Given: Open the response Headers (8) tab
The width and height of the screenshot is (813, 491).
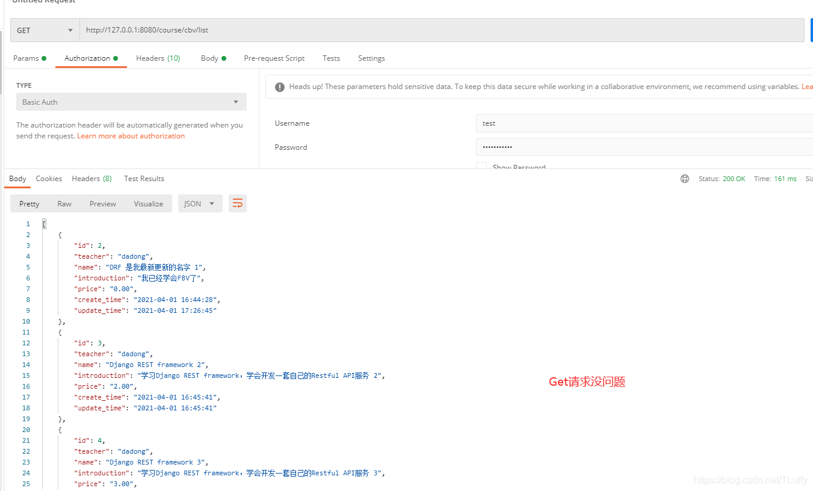Looking at the screenshot, I should pyautogui.click(x=91, y=179).
